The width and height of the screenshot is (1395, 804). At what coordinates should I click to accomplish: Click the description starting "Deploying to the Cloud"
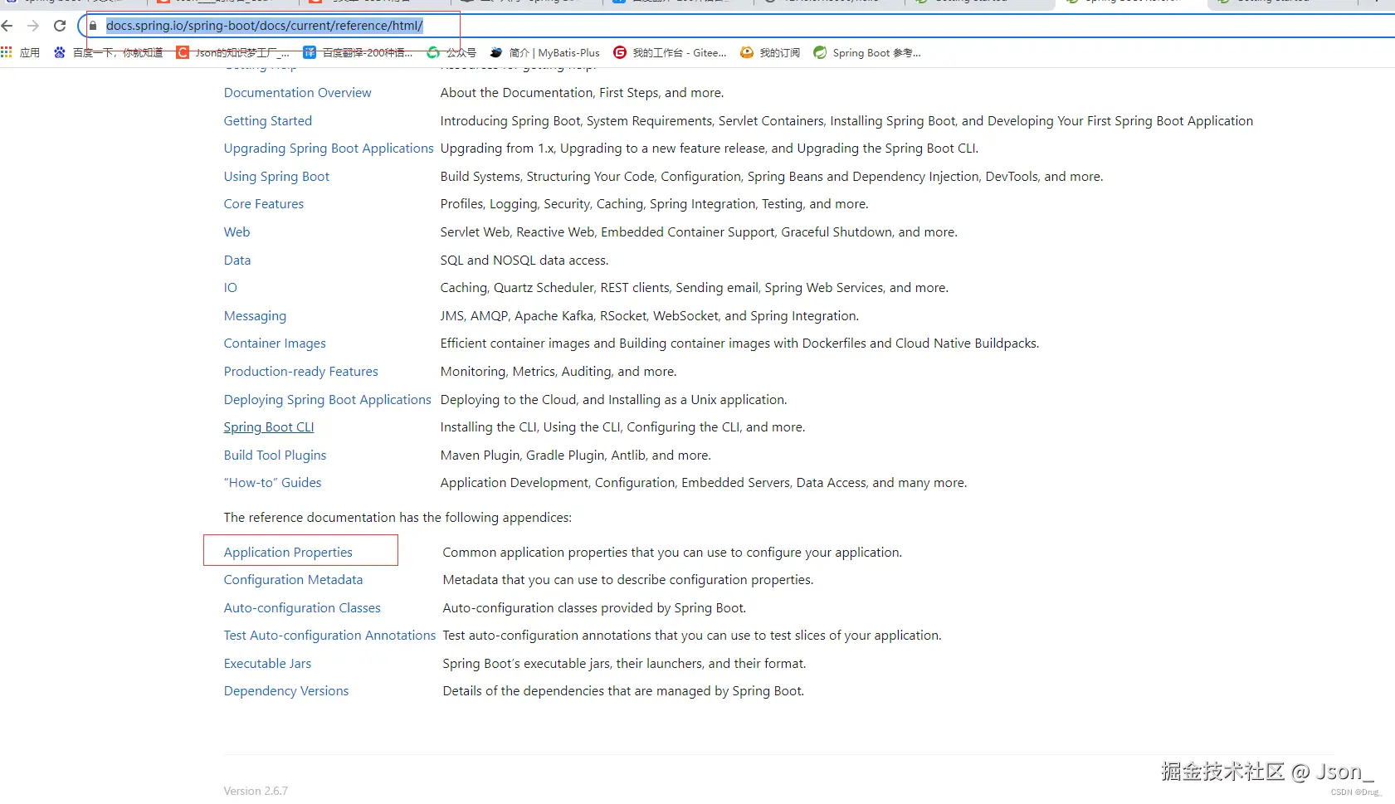[x=614, y=400]
